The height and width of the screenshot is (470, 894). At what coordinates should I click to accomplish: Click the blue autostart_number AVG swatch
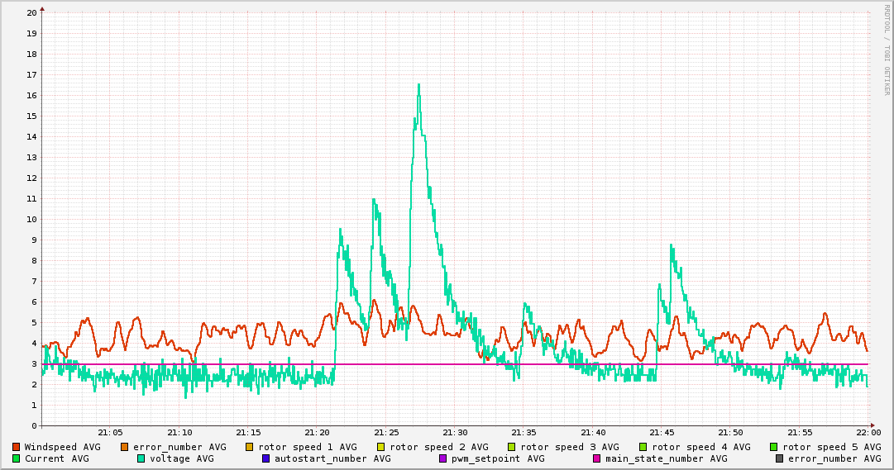click(265, 458)
